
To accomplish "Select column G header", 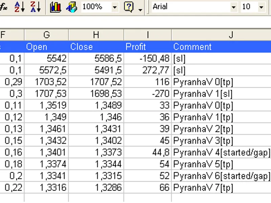I will [46, 35].
